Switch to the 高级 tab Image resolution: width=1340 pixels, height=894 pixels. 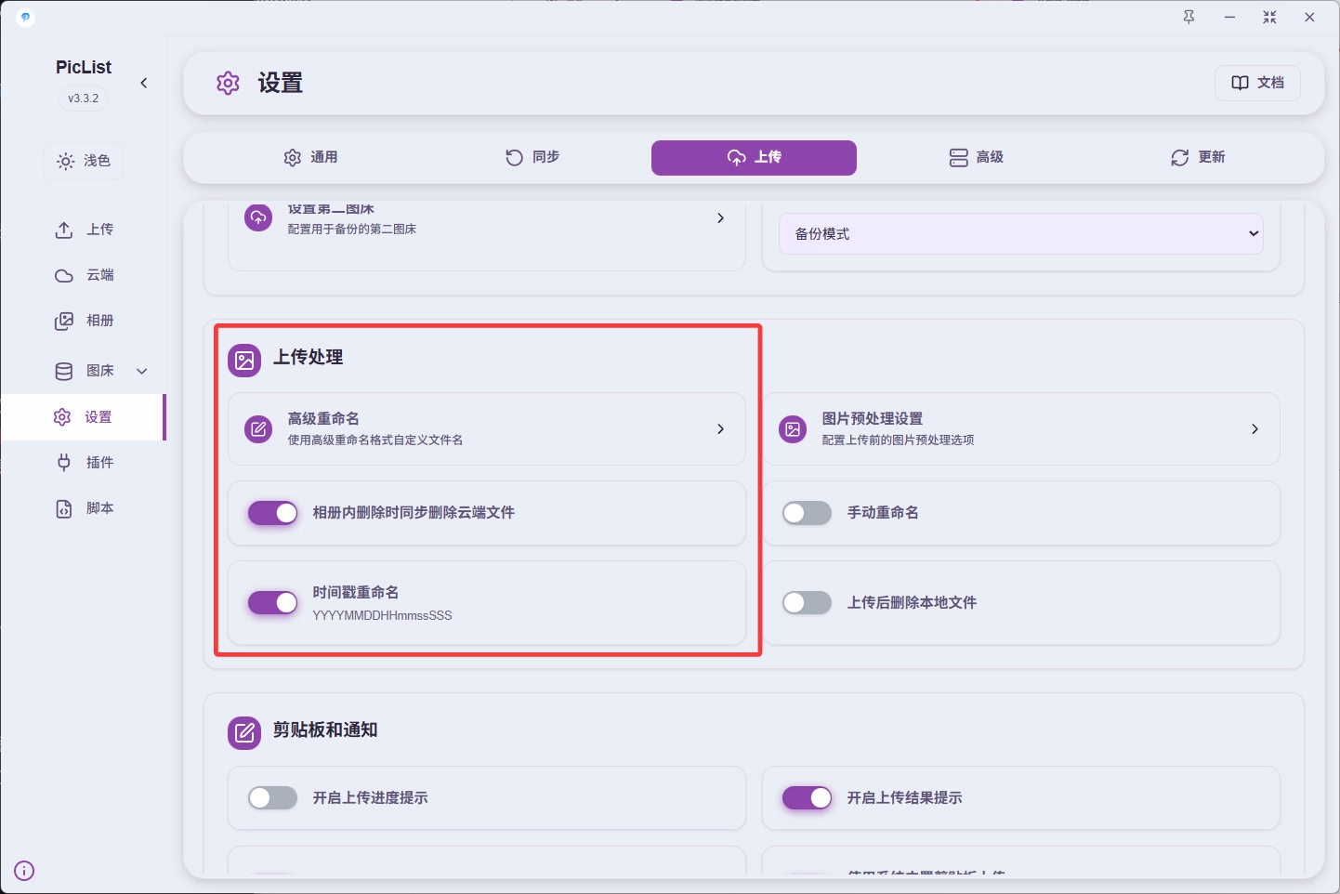976,158
